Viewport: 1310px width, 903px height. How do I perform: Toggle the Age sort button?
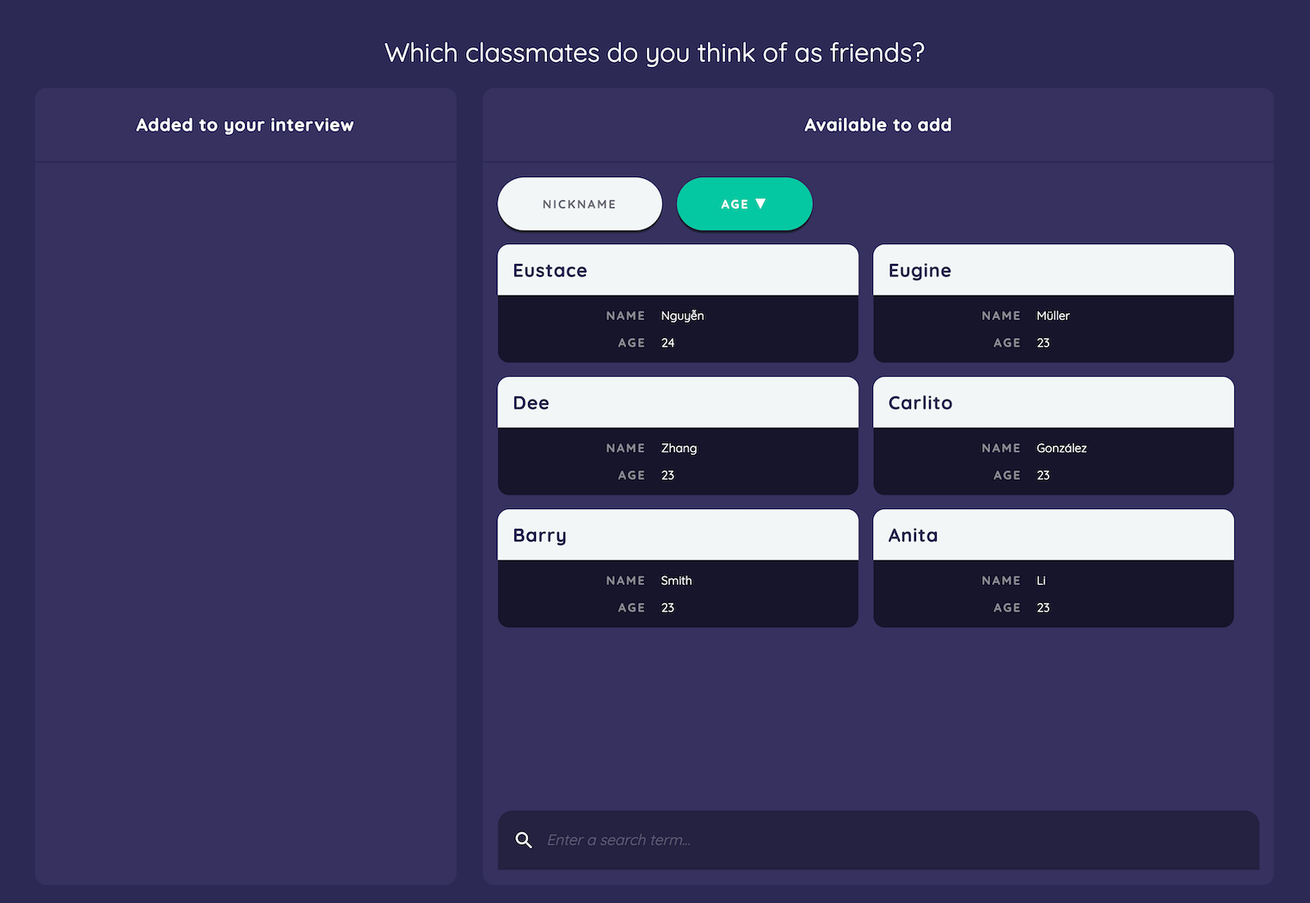745,204
